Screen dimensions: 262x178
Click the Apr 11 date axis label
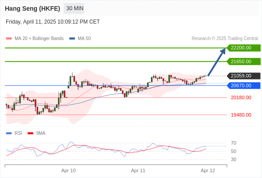pos(138,170)
